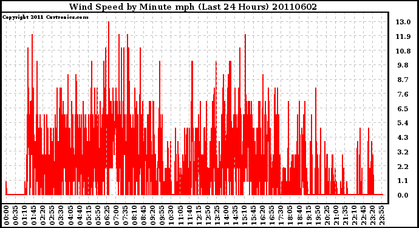Click the 01:10 time label

[x=24, y=216]
